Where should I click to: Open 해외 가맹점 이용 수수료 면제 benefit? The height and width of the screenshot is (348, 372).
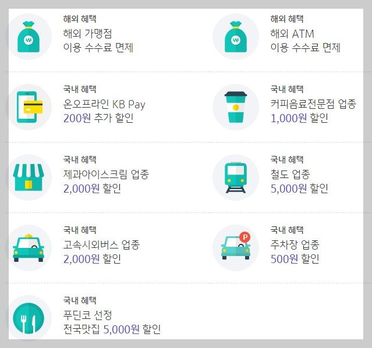click(x=98, y=41)
